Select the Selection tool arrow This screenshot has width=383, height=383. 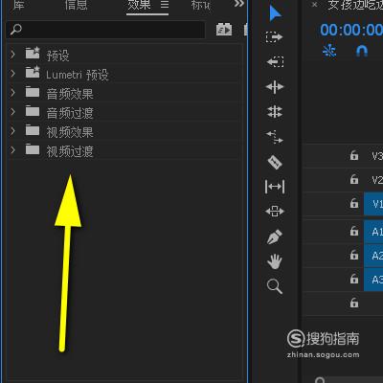[275, 14]
